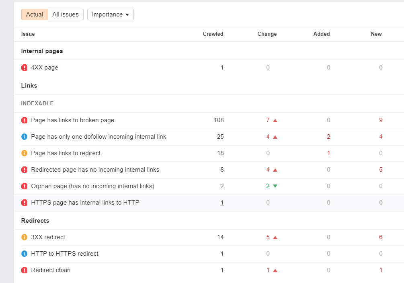Click crawled count 14 for 3XX redirect
This screenshot has height=283, width=404.
(220, 237)
